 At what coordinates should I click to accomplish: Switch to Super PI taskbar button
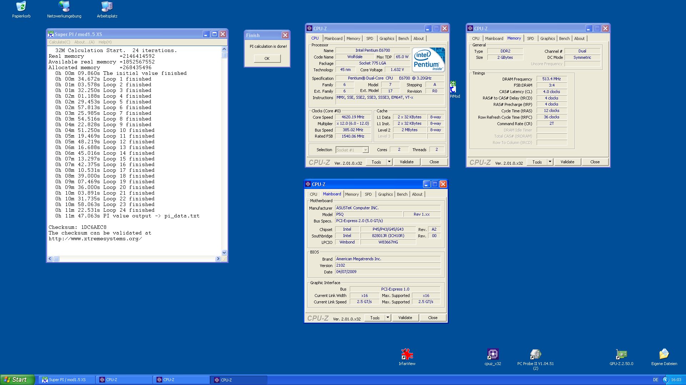67,380
